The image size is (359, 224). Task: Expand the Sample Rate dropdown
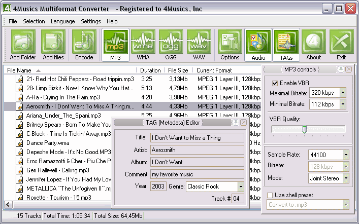click(346, 155)
